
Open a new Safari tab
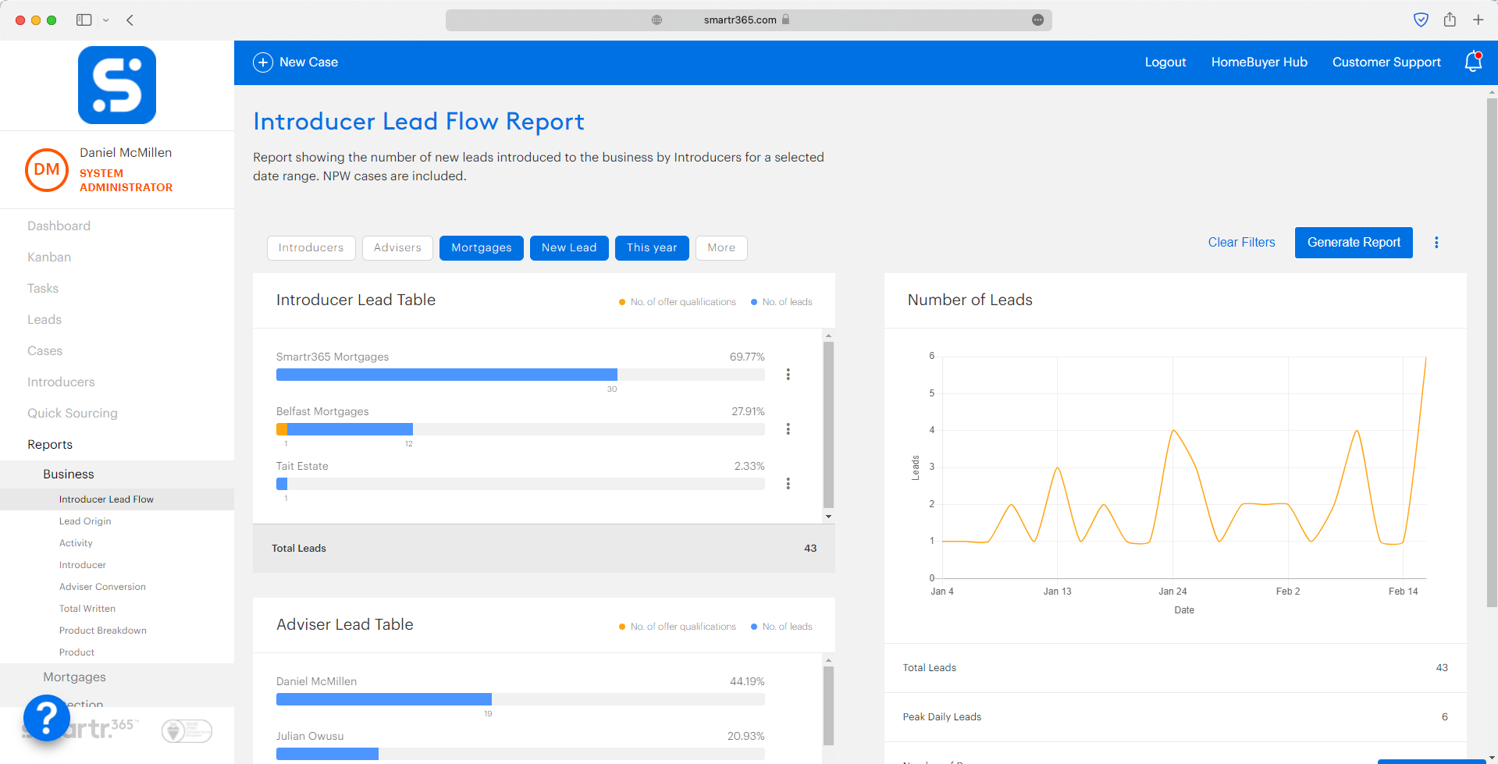point(1478,20)
